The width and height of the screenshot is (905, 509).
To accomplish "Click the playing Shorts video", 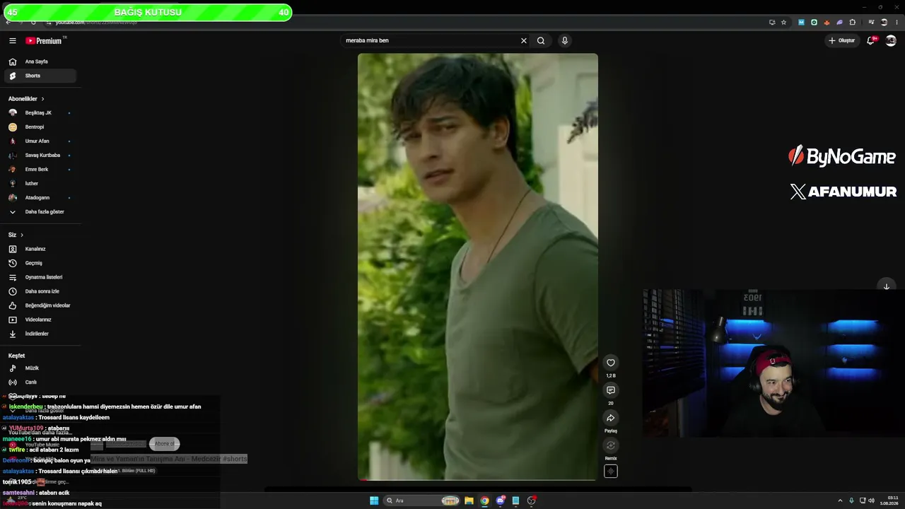I will (478, 267).
